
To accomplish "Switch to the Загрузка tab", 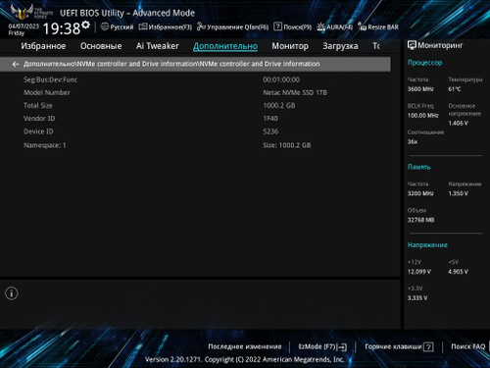I will click(340, 46).
